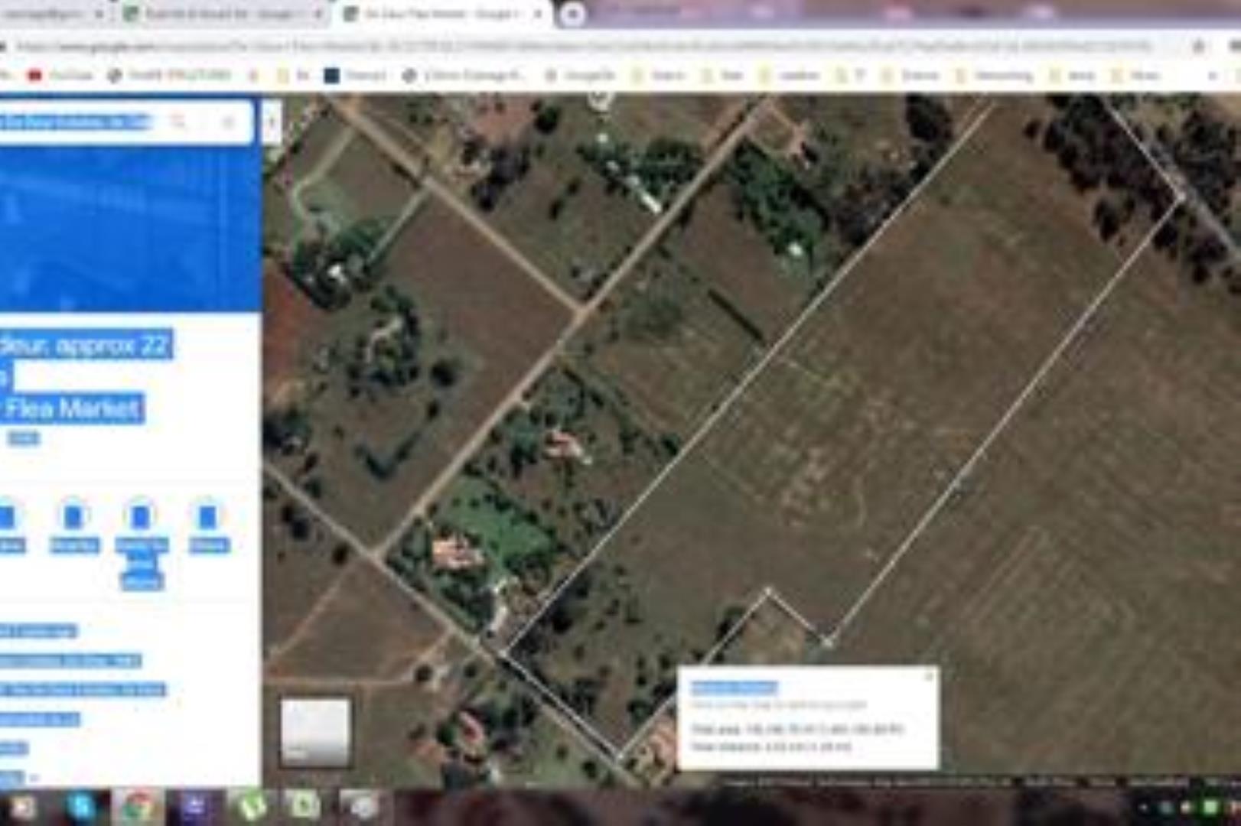This screenshot has height=826, width=1241.
Task: Open the place photo header image
Action: click(129, 229)
